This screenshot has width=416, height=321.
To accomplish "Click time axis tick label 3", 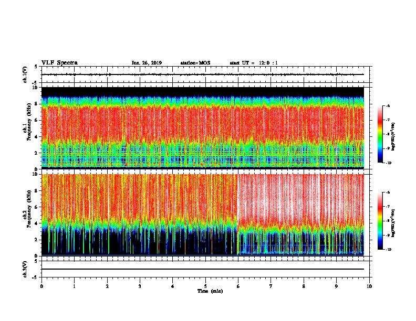I will tap(140, 286).
